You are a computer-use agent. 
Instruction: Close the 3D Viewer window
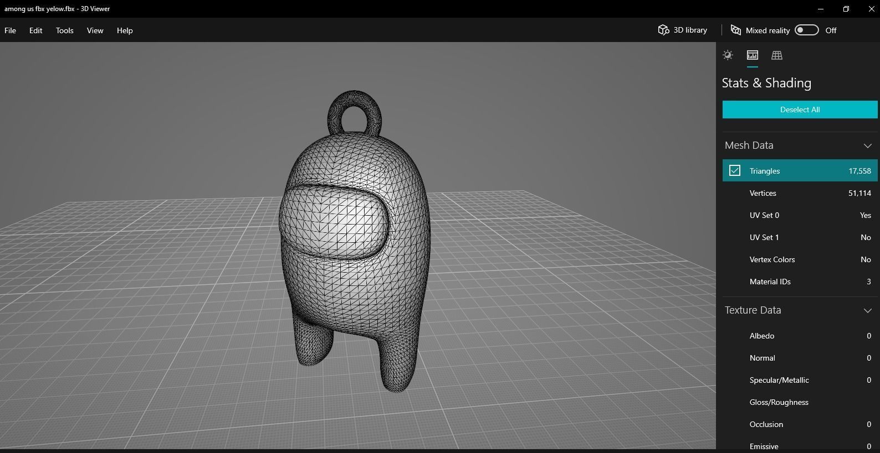[871, 9]
